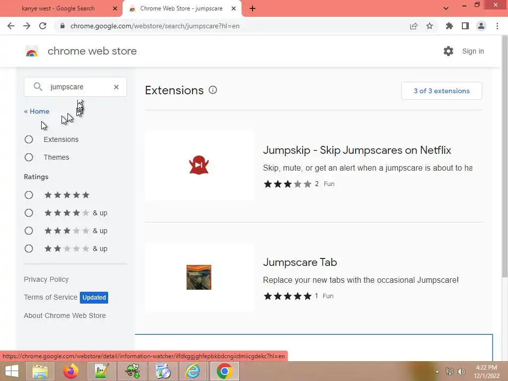
Task: Close the Chrome Web Store tab
Action: [x=234, y=9]
